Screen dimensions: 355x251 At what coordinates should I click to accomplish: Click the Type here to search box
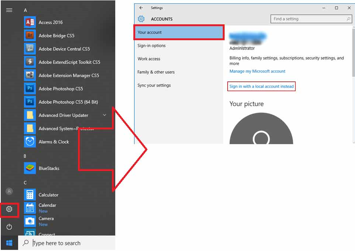pyautogui.click(x=67, y=243)
